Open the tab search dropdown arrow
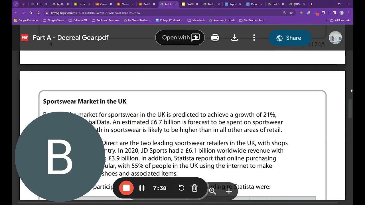 [x=16, y=4]
